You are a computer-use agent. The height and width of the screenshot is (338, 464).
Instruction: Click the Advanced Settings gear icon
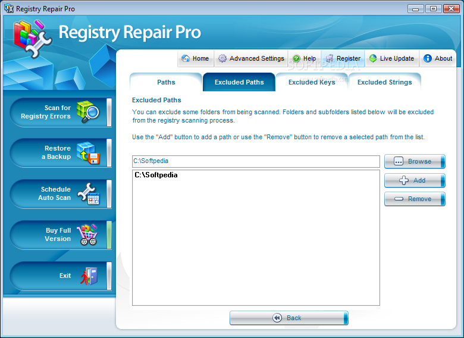coord(222,58)
